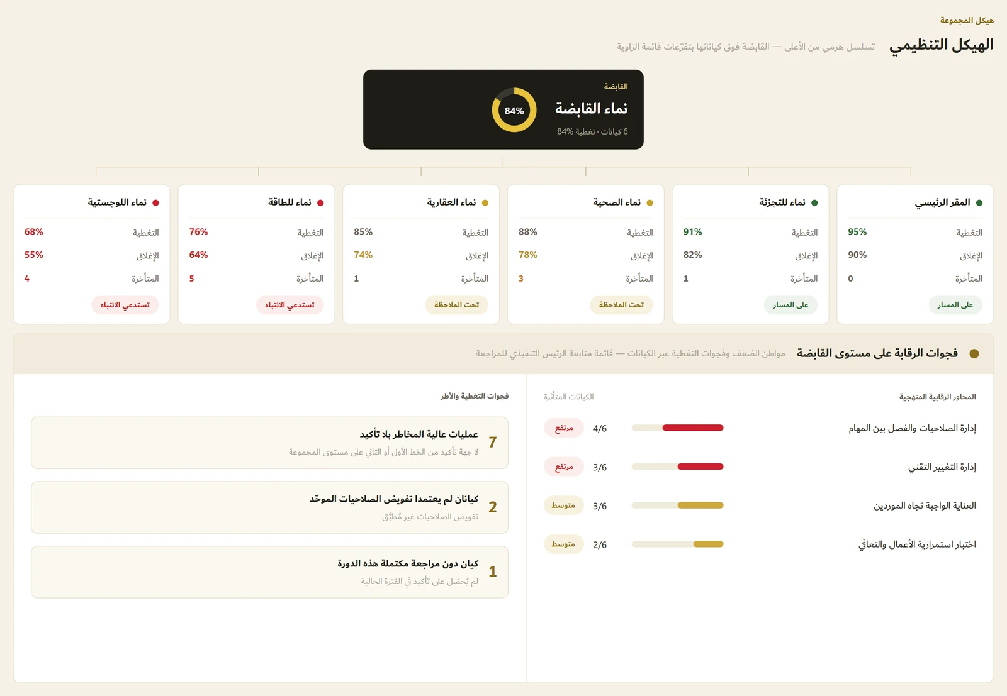
Task: Click the red status dot beside نماء للطاقة
Action: [x=320, y=202]
